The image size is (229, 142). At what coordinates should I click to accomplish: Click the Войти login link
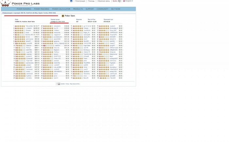[x=115, y=1]
